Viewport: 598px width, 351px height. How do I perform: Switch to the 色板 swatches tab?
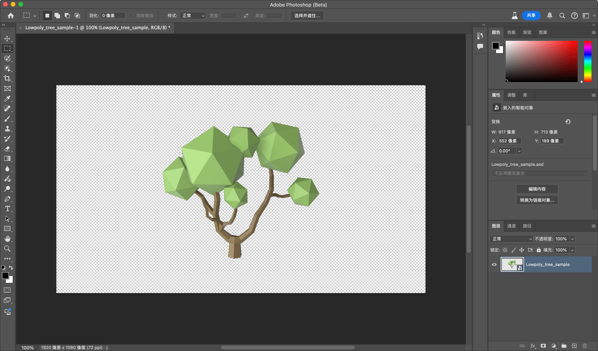click(x=511, y=32)
